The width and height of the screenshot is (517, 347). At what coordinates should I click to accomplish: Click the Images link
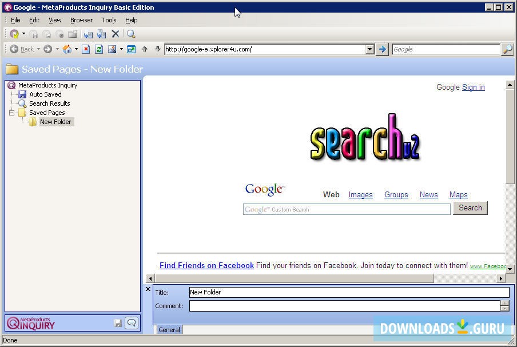360,195
